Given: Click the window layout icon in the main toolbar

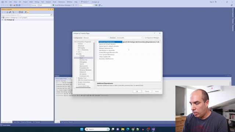Looking at the screenshot, I should tap(100, 5).
